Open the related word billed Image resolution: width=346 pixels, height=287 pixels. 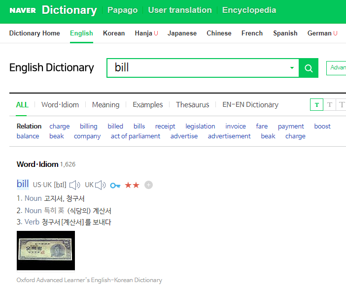click(115, 127)
